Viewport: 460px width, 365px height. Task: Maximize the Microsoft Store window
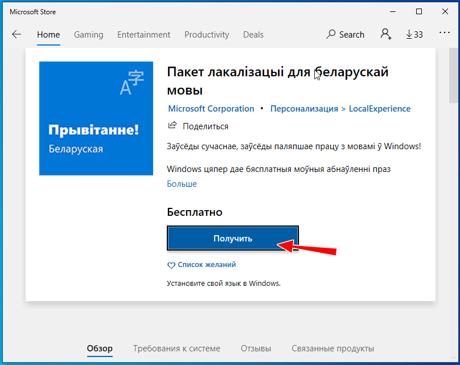(x=419, y=12)
